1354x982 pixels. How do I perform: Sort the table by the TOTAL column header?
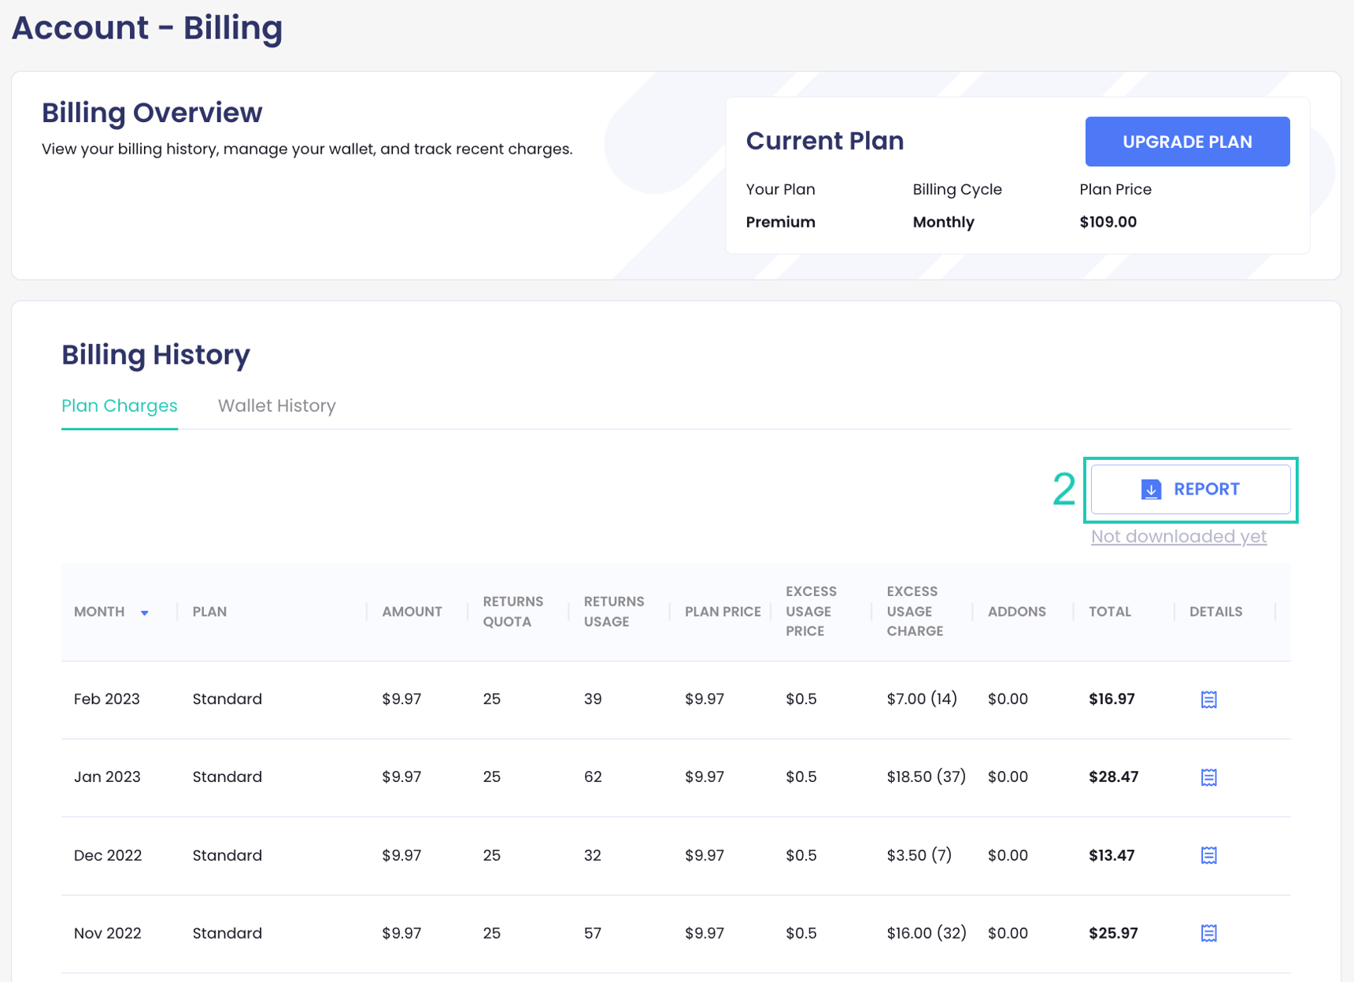1110,612
